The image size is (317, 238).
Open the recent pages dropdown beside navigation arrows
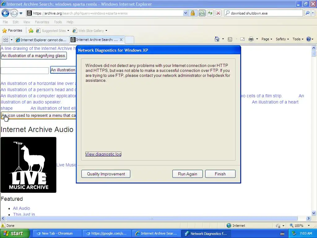pos(21,13)
